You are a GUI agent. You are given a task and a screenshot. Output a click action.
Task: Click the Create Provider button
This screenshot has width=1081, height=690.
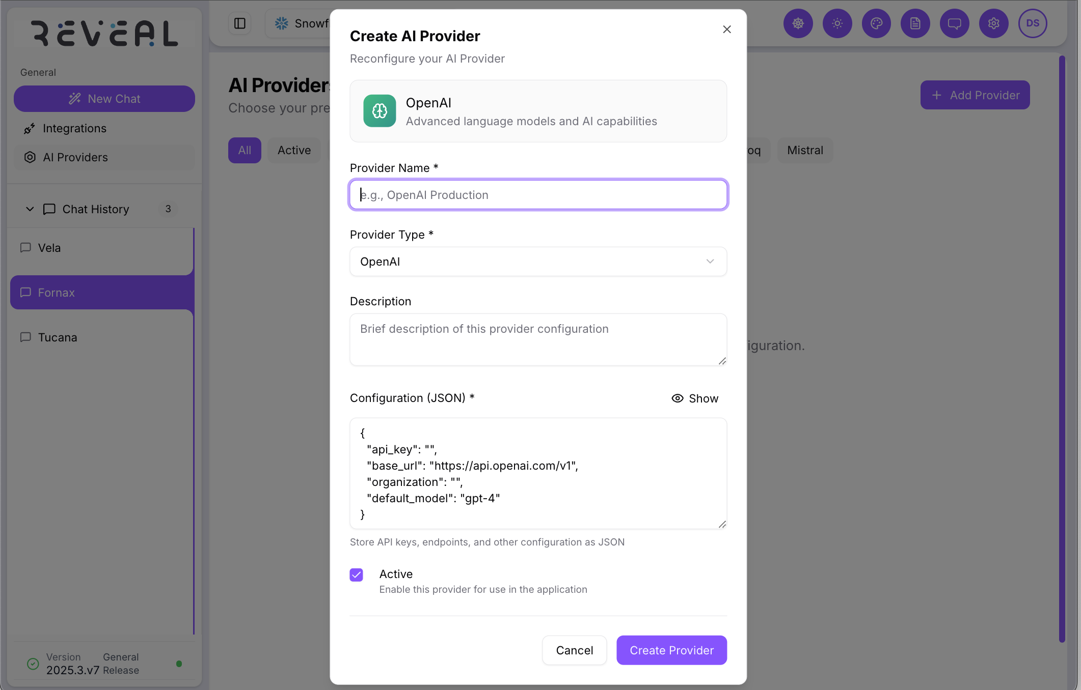tap(671, 650)
